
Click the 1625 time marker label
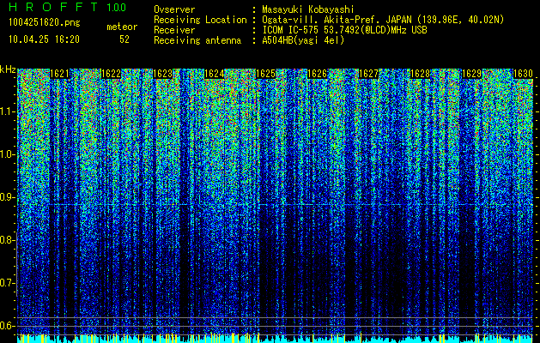coord(265,74)
